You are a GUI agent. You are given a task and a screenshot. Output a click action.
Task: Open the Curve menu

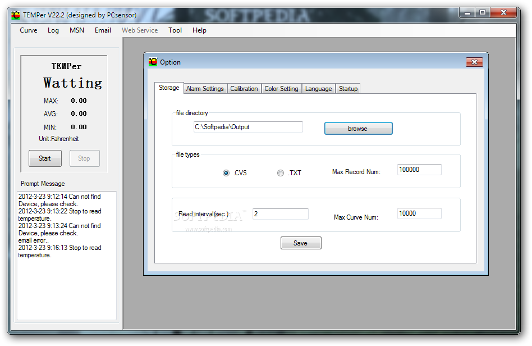pyautogui.click(x=29, y=30)
